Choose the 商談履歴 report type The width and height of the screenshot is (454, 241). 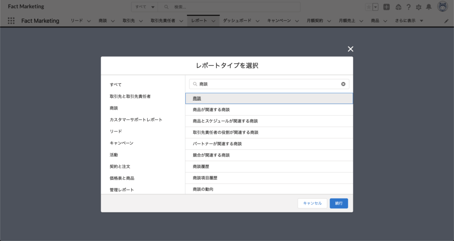tap(269, 166)
